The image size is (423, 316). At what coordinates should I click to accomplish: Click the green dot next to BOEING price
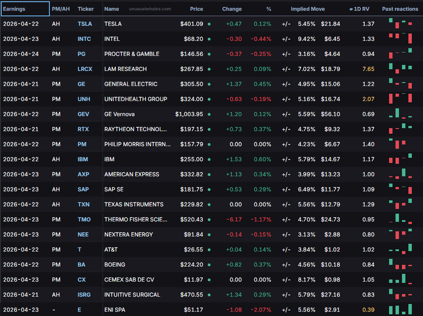(209, 265)
